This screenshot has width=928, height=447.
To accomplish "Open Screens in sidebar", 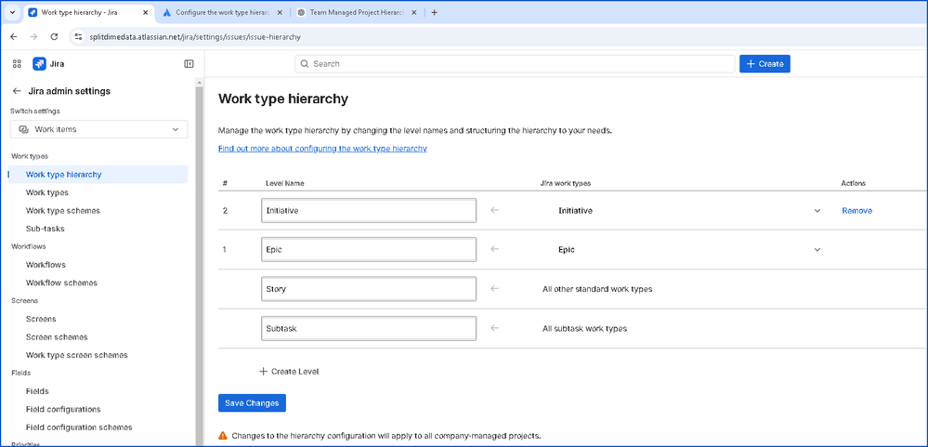I will pos(41,319).
